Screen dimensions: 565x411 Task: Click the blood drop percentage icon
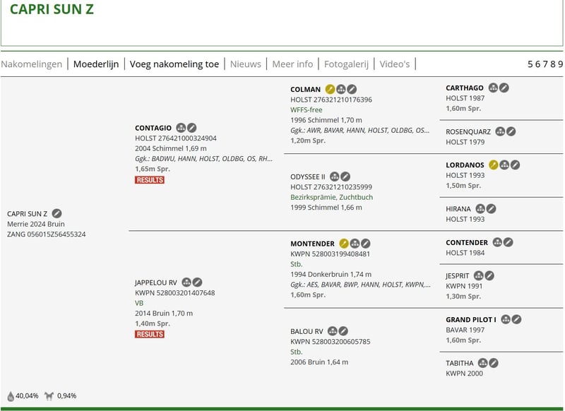[11, 396]
